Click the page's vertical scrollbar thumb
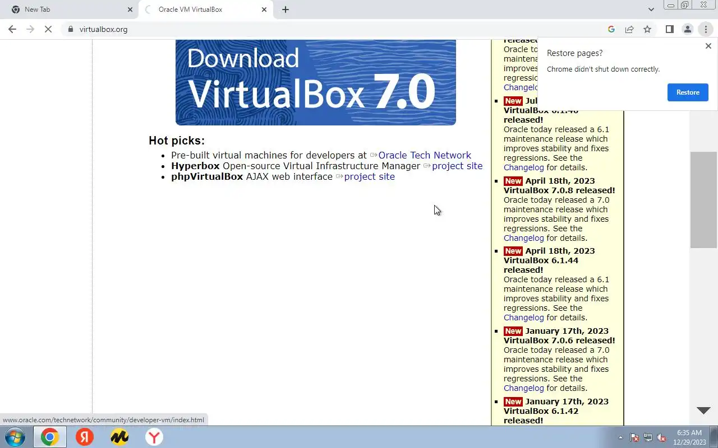Viewport: 718px width, 448px height. click(703, 199)
